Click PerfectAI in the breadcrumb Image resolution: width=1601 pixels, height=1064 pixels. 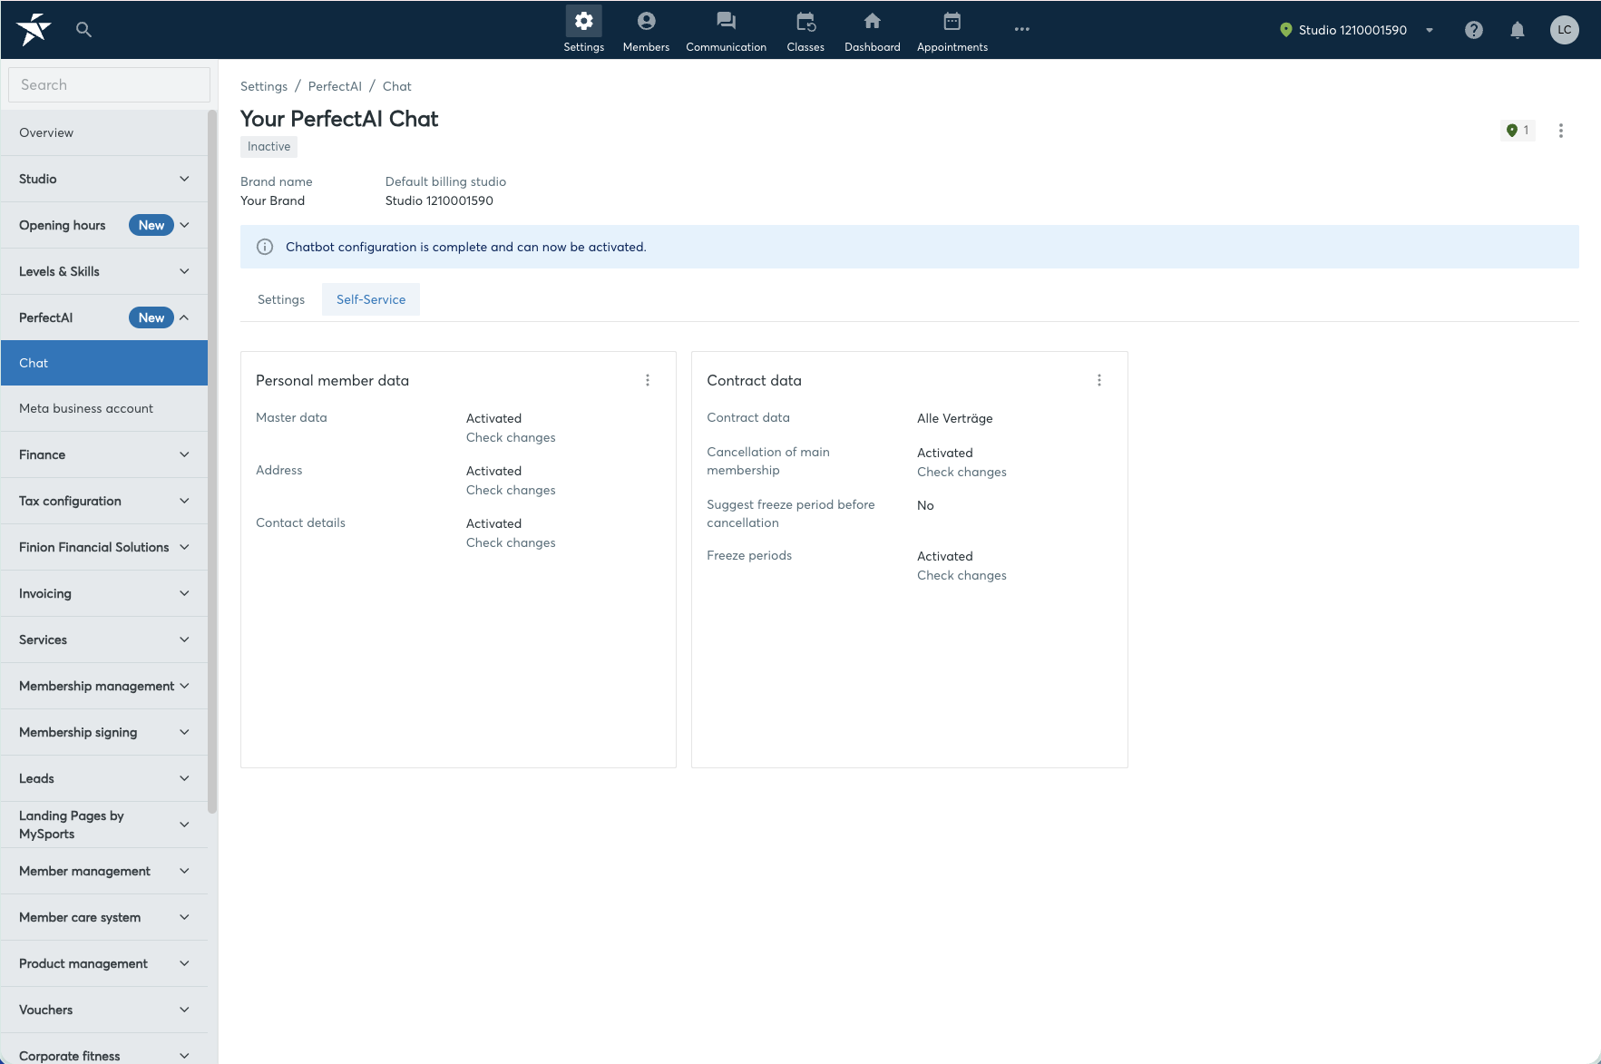point(335,86)
